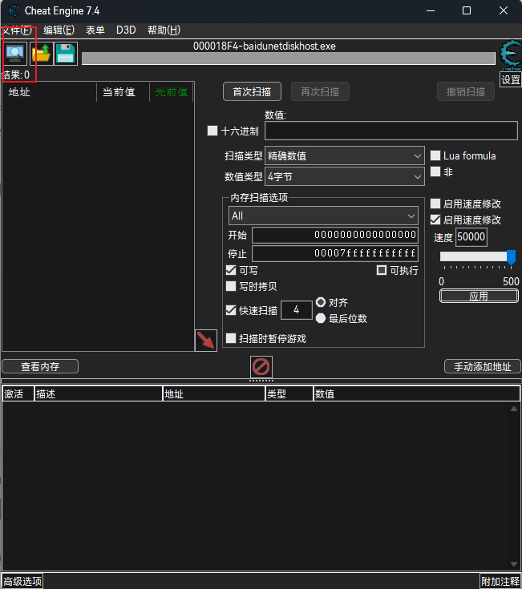Click address table 数值 column header

click(416, 393)
